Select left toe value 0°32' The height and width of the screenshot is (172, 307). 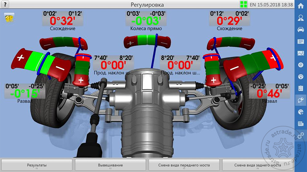[62, 21]
